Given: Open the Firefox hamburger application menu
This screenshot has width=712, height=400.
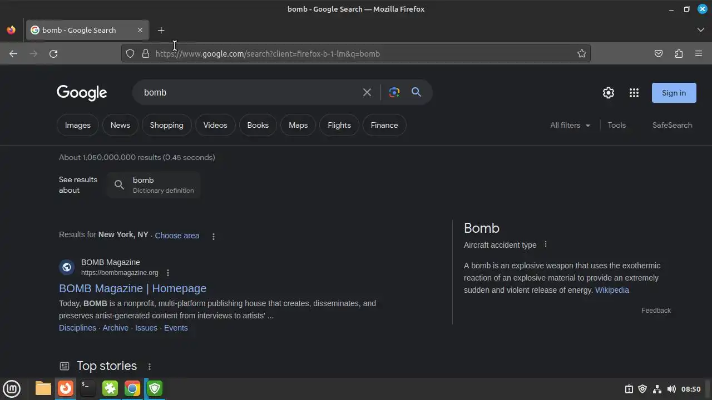Looking at the screenshot, I should [699, 53].
